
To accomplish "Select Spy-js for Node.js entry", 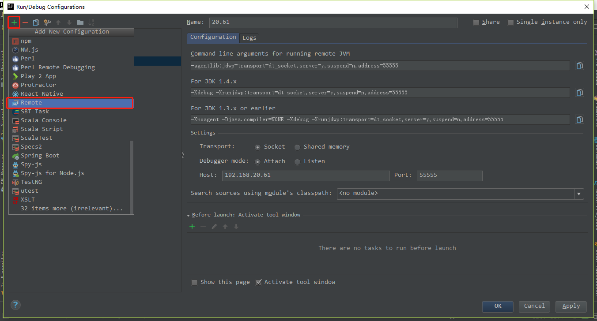I will (71, 173).
